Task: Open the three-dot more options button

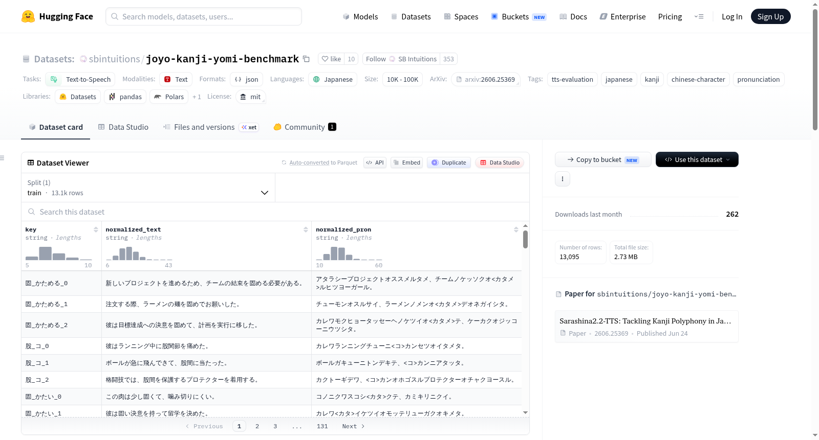Action: click(x=563, y=179)
